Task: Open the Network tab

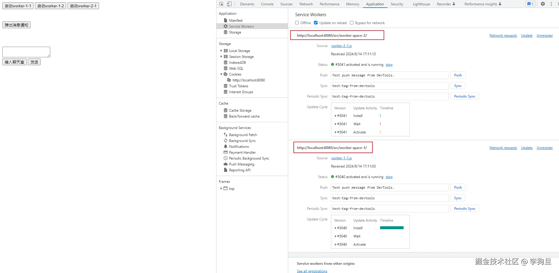Action: (306, 4)
